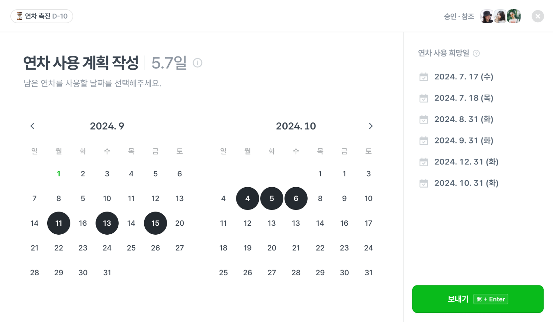553x322 pixels.
Task: Click calendar icon for 2024. 12. 31 (화)
Action: pyautogui.click(x=424, y=162)
